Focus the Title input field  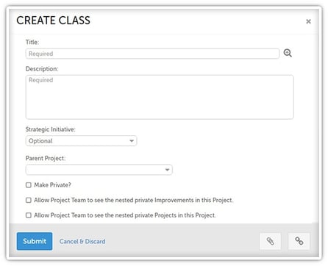coord(152,54)
